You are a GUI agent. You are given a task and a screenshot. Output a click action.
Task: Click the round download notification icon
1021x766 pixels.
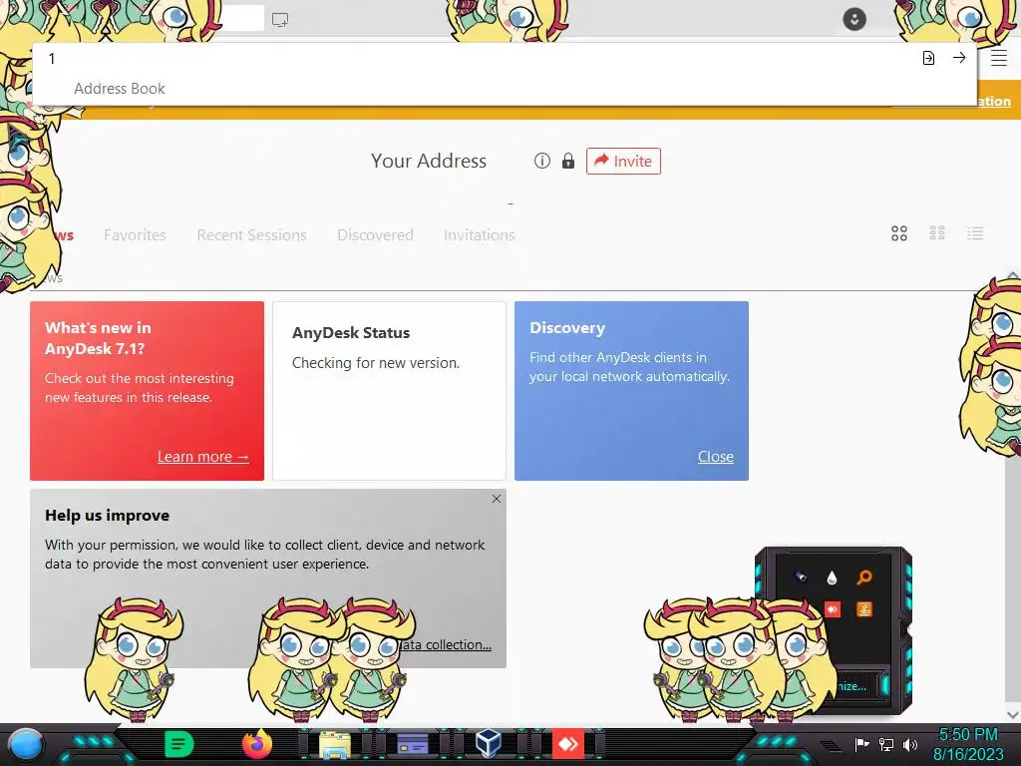click(x=854, y=19)
